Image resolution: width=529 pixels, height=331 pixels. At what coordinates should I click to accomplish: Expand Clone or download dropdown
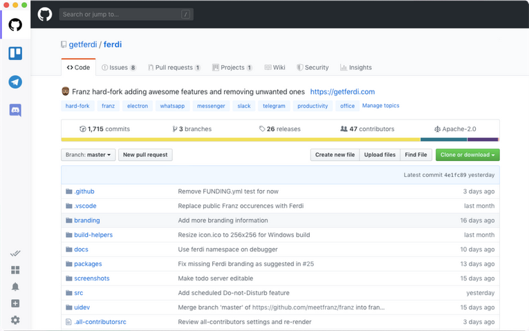(467, 155)
